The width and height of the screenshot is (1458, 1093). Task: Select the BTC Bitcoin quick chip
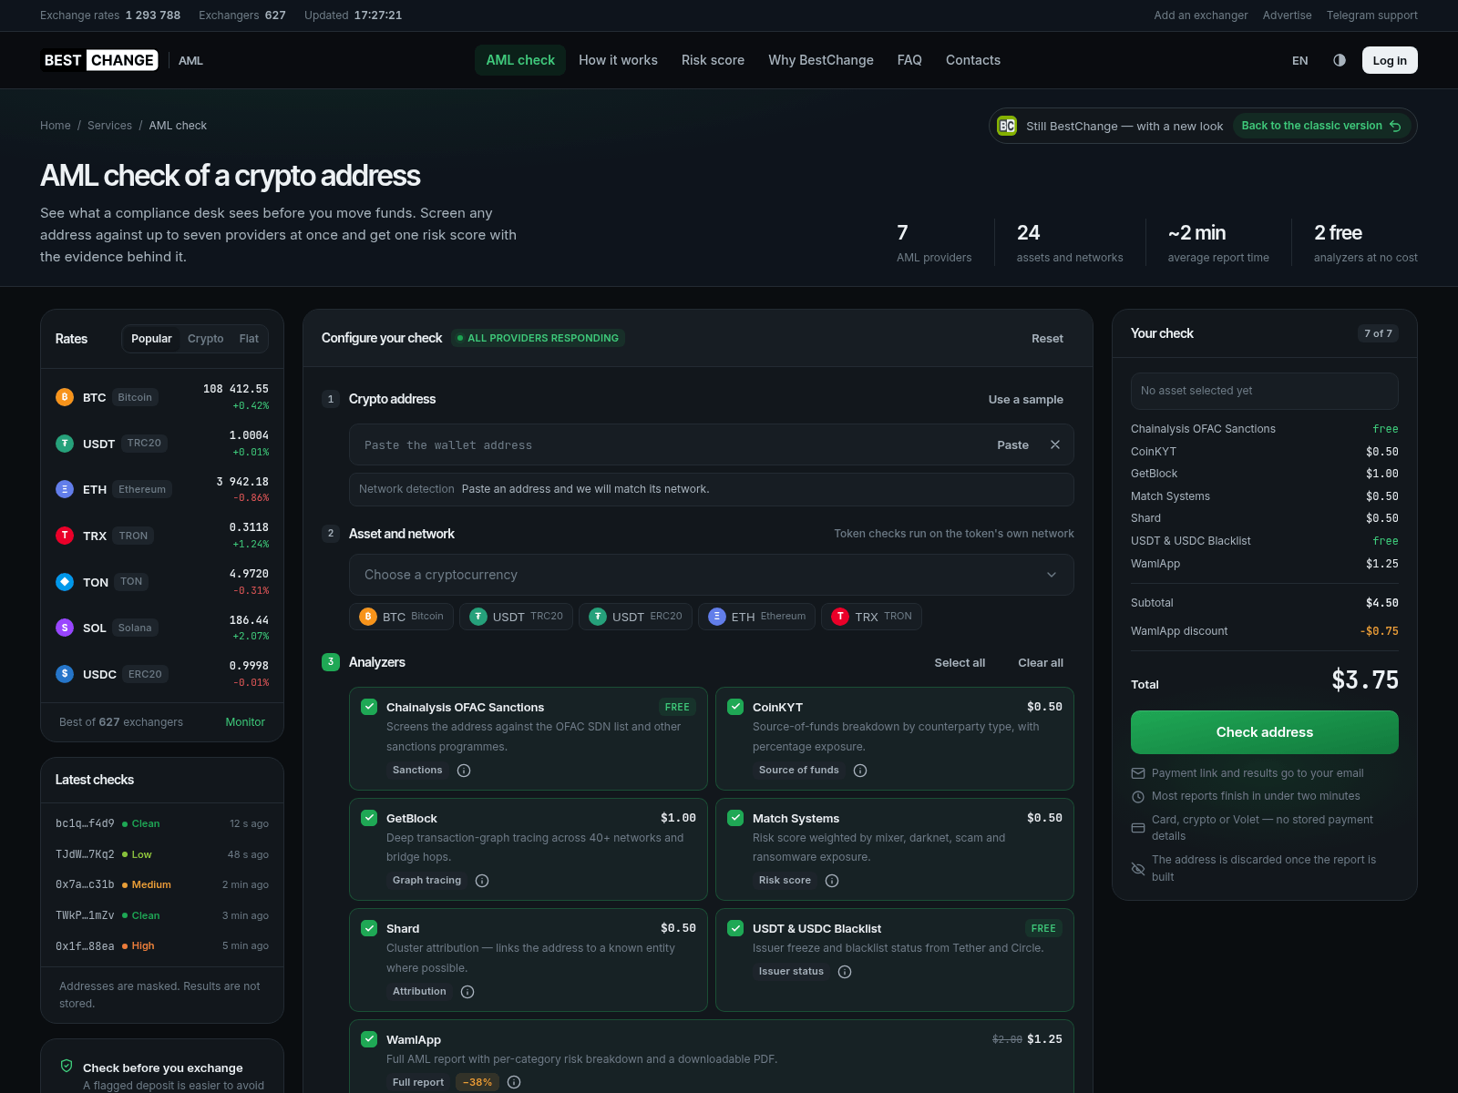(x=402, y=617)
